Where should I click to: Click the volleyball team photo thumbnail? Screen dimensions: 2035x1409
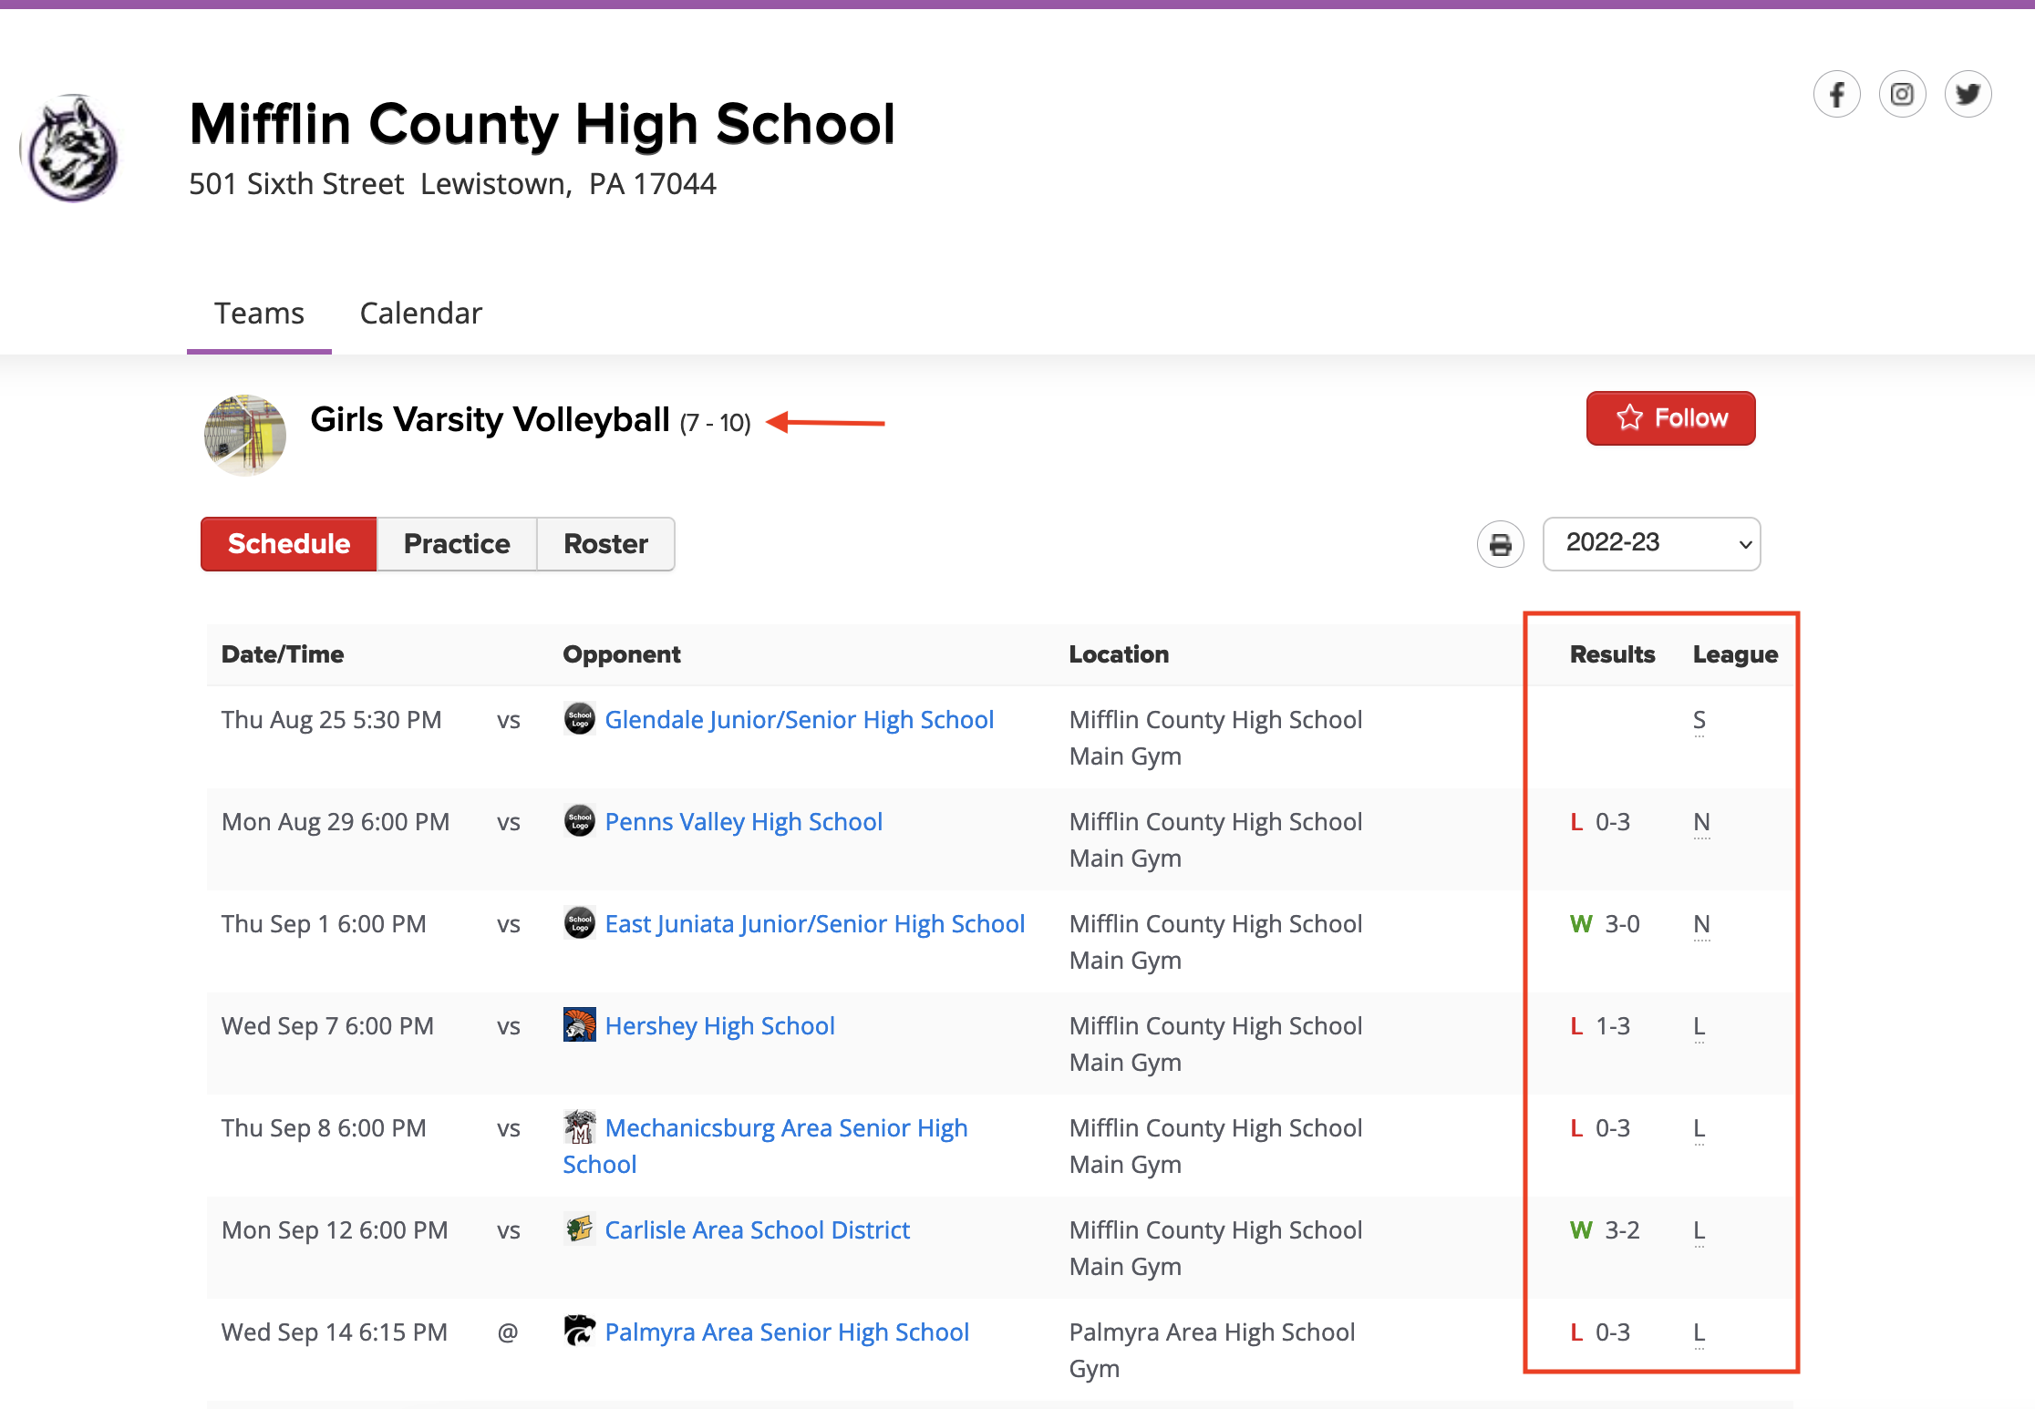[x=244, y=435]
